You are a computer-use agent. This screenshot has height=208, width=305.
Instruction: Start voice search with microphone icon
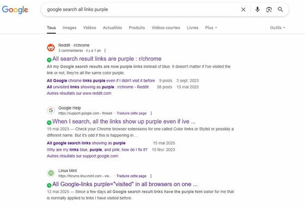pyautogui.click(x=257, y=9)
